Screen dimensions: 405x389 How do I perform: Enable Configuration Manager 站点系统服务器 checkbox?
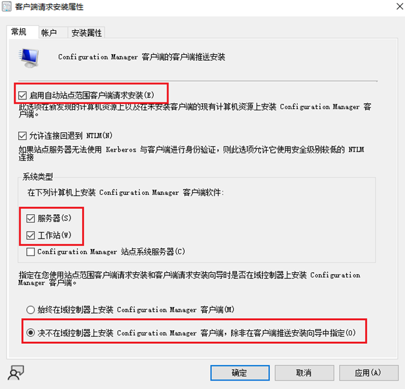coord(31,252)
